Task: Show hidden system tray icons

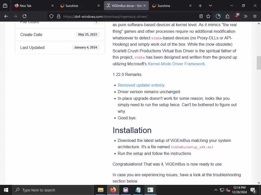Action: (x=216, y=190)
